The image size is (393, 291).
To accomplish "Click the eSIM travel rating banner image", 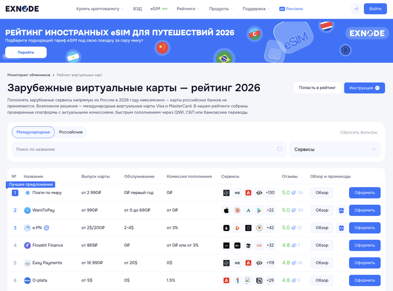I will pos(196,41).
